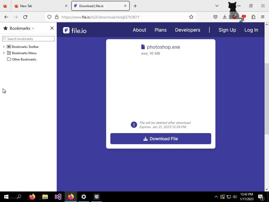Click the red extension icon beside uBlock

coord(244,17)
